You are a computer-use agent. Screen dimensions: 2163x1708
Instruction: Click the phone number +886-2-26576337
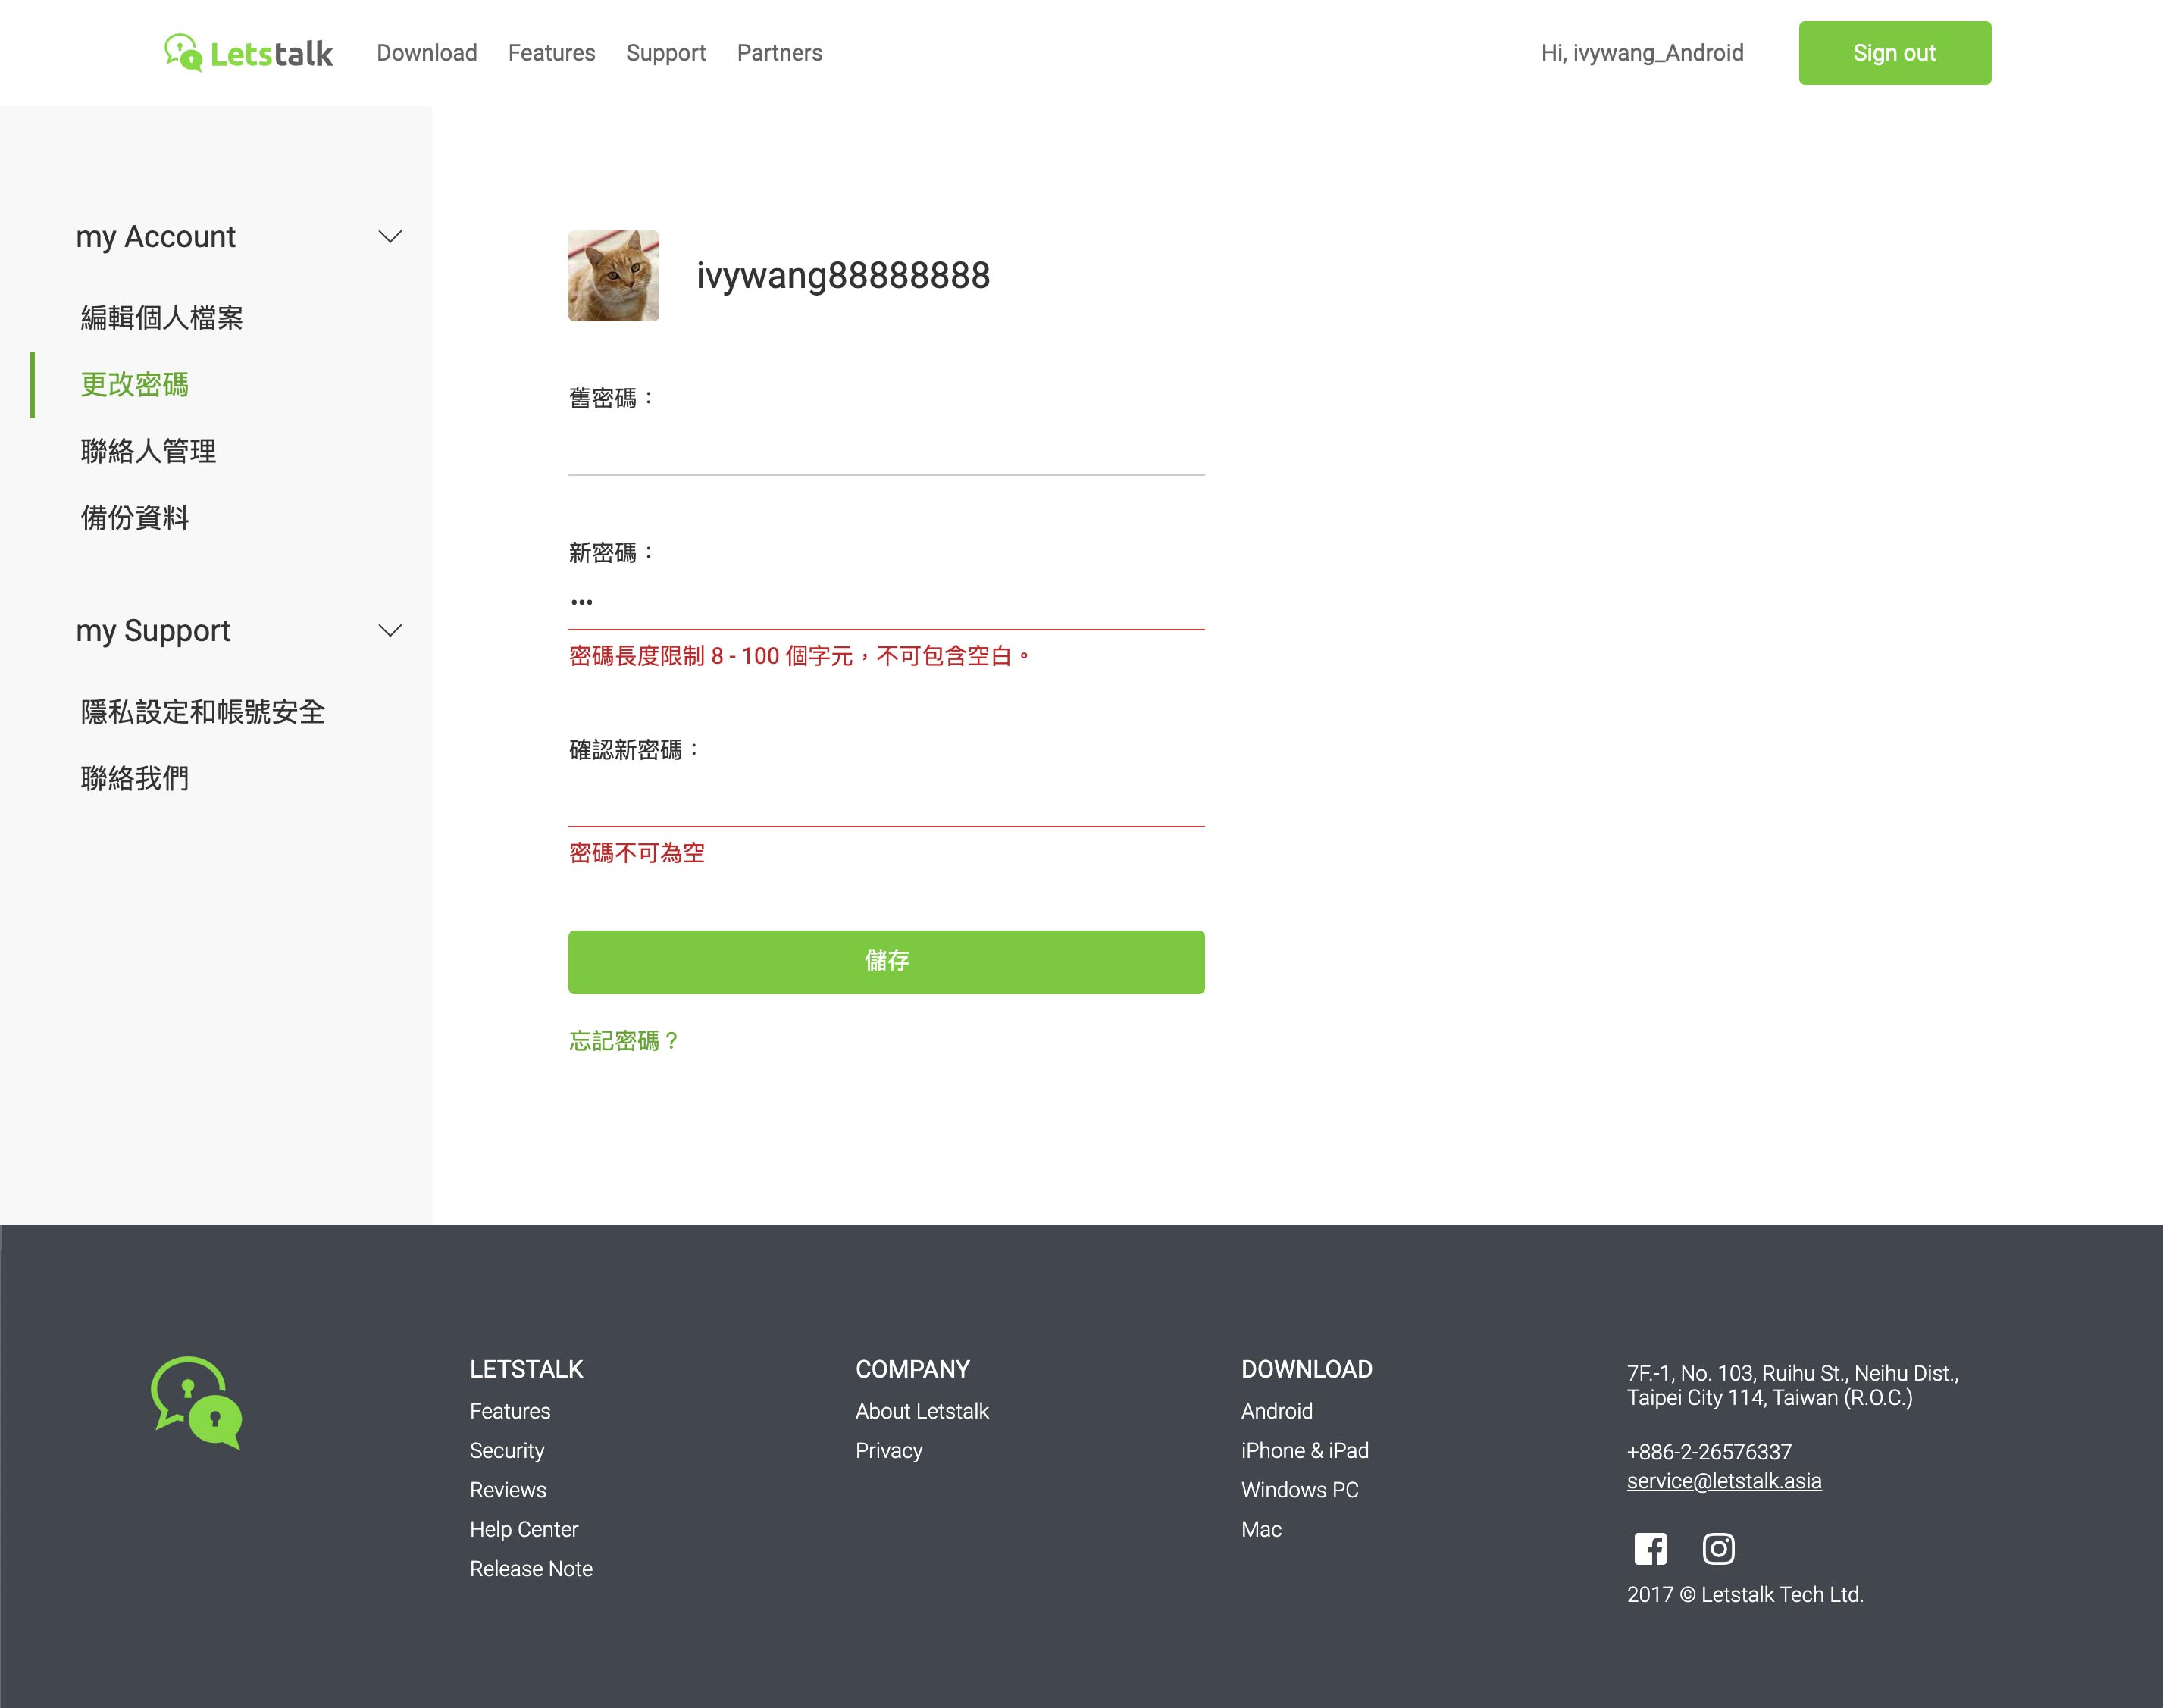[1709, 1452]
